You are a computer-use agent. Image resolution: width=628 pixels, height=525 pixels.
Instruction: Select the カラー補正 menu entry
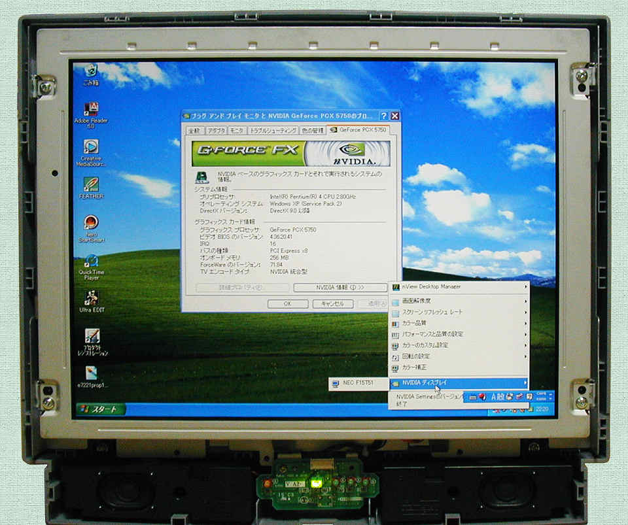[460, 367]
